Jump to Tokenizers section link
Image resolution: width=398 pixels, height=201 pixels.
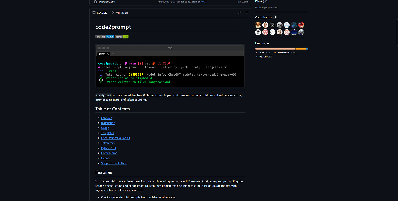click(108, 143)
